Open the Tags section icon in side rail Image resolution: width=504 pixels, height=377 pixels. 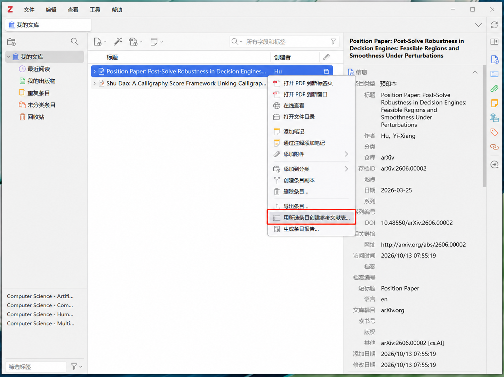pos(495,132)
